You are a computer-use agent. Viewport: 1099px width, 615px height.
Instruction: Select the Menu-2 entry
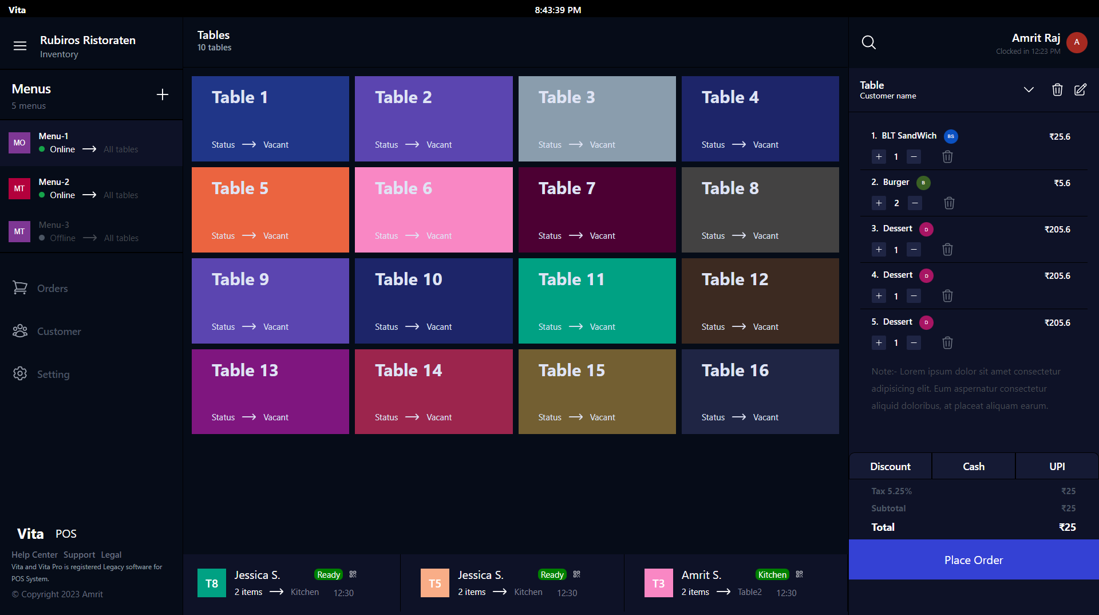[92, 188]
